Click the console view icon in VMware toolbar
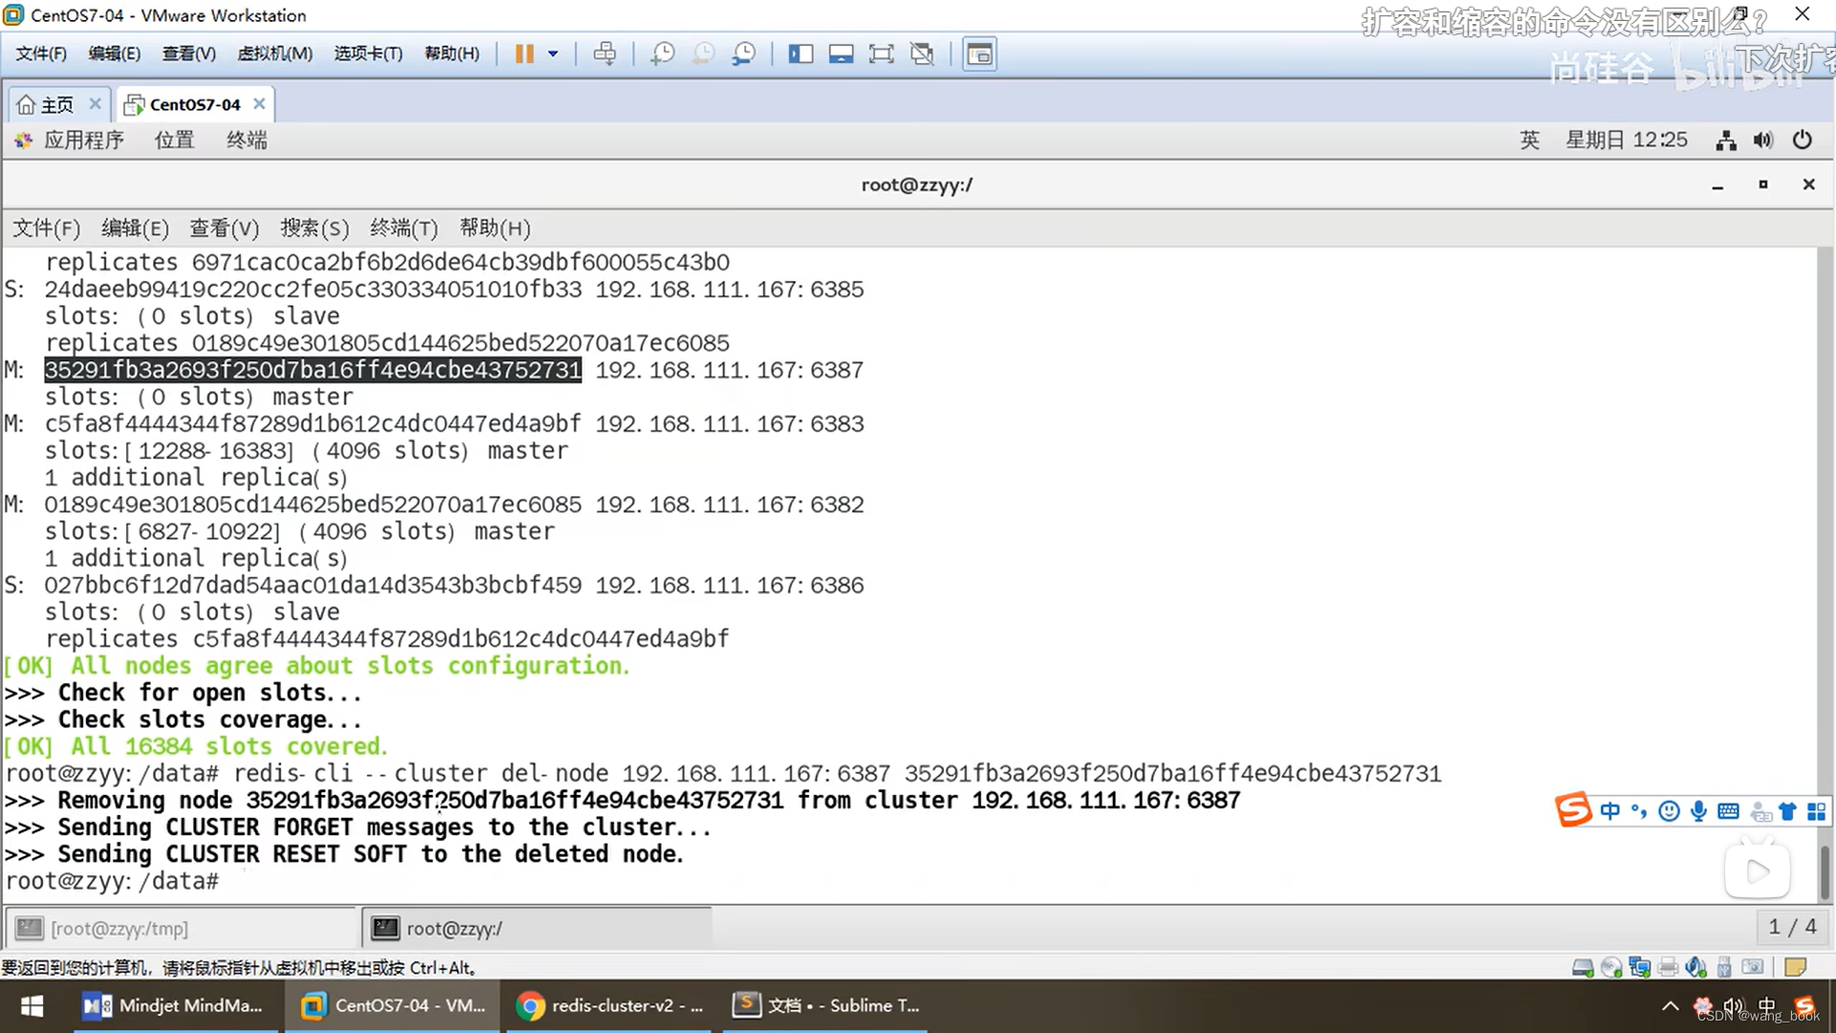This screenshot has width=1836, height=1033. point(979,55)
